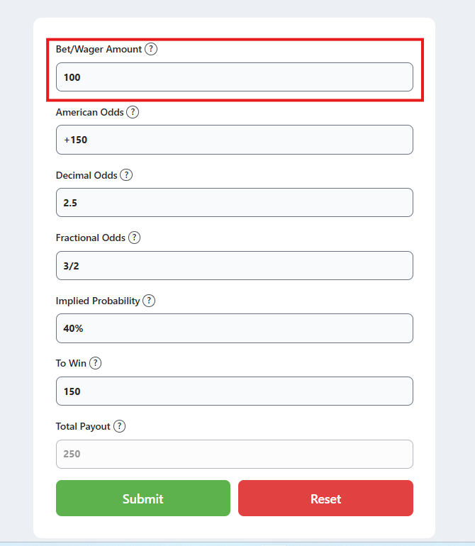Select the American Odds field with +150
The image size is (475, 546).
tap(235, 140)
